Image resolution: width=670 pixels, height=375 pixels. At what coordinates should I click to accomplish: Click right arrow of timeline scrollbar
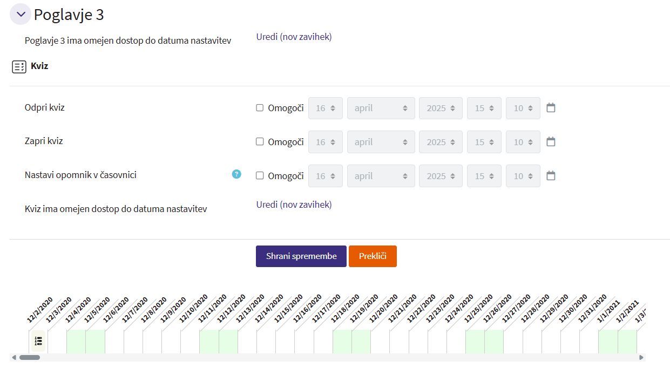(x=641, y=357)
